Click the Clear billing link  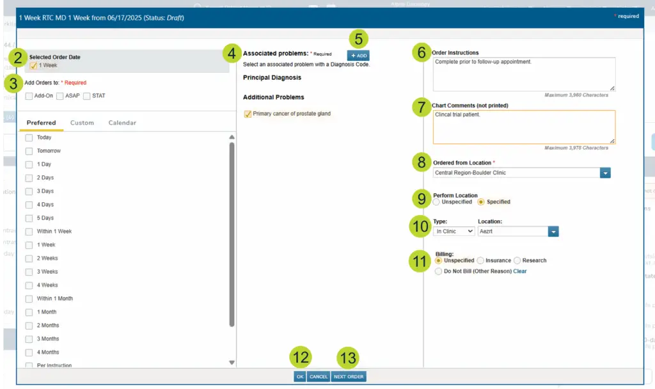coord(520,271)
